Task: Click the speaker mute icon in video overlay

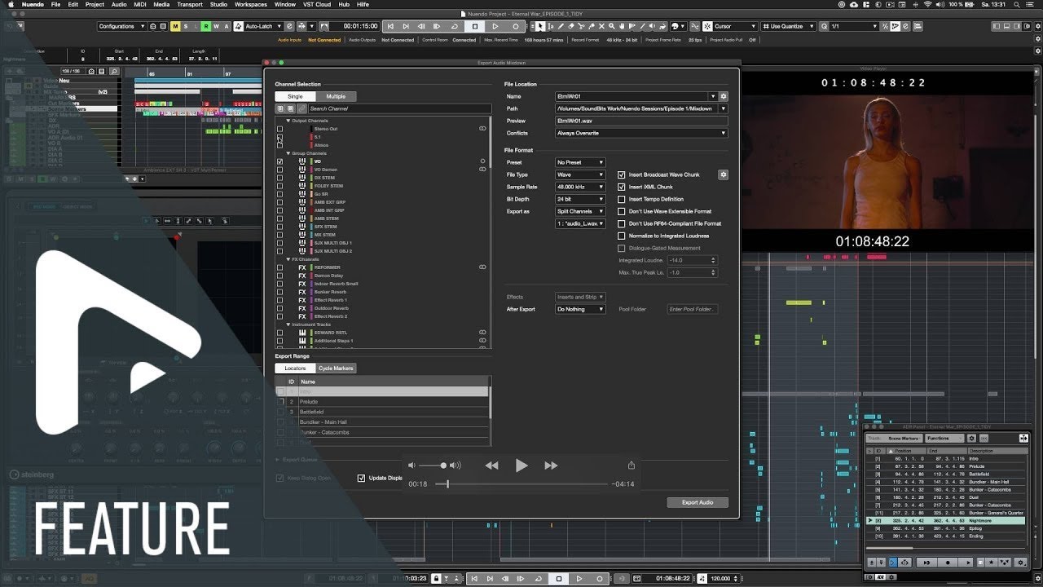Action: [x=411, y=466]
